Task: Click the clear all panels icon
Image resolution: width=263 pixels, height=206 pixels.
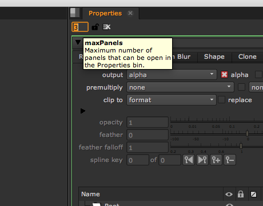Action: [x=106, y=27]
